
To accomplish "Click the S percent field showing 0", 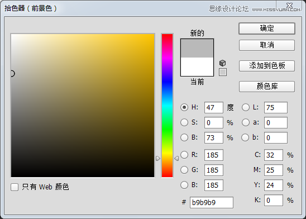I will pyautogui.click(x=214, y=122).
